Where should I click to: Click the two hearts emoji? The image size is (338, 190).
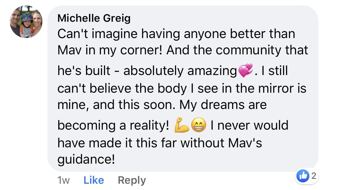coord(245,70)
